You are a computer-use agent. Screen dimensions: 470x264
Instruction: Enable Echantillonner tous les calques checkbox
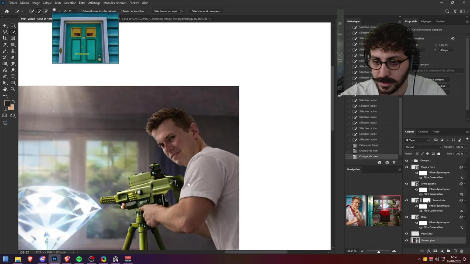tap(80, 11)
